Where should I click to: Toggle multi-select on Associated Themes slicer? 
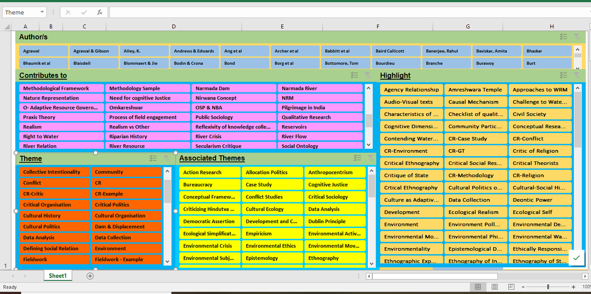[x=357, y=158]
